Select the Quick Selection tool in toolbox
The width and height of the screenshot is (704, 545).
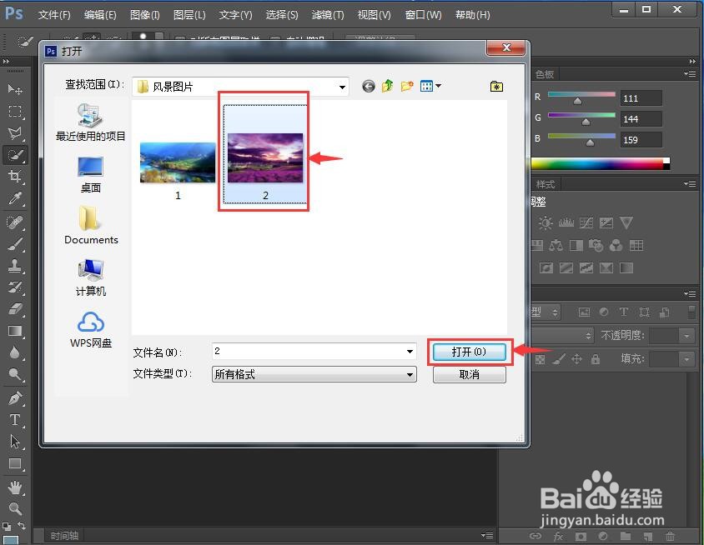(x=15, y=155)
